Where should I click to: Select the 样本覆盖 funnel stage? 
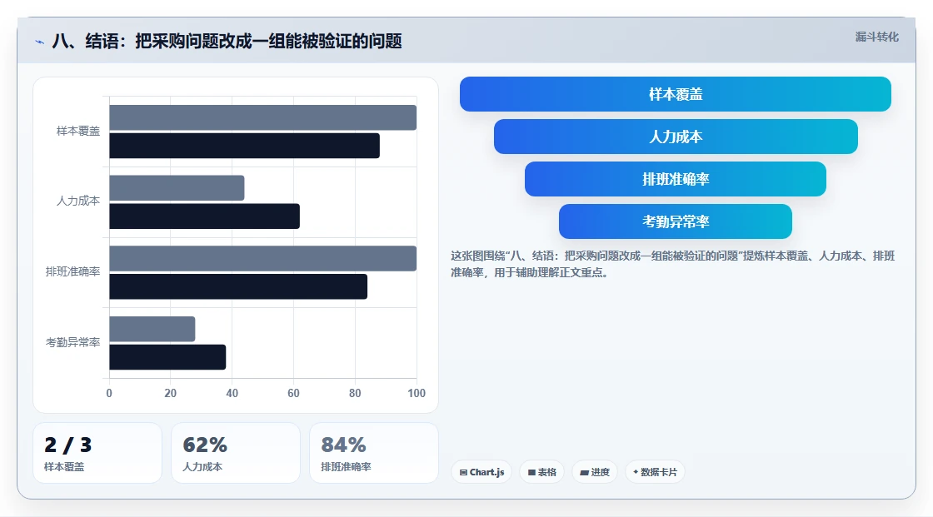[676, 94]
